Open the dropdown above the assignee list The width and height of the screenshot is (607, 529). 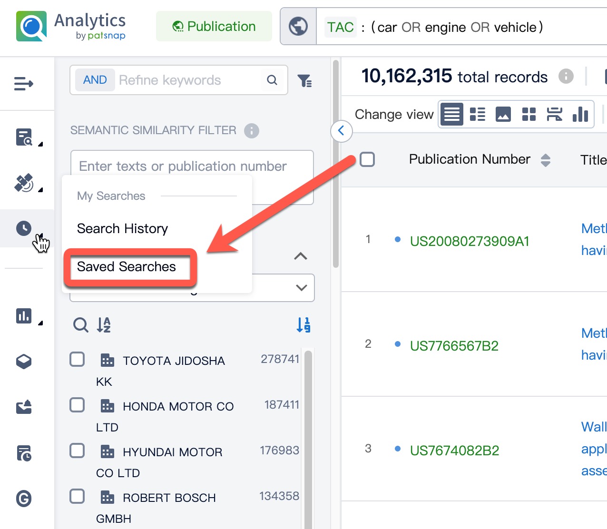301,288
